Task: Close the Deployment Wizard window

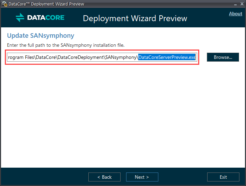Action: click(242, 4)
